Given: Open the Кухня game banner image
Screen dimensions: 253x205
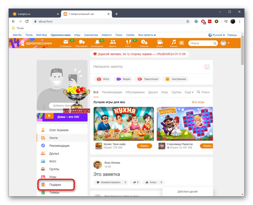Looking at the screenshot, I should tap(124, 124).
